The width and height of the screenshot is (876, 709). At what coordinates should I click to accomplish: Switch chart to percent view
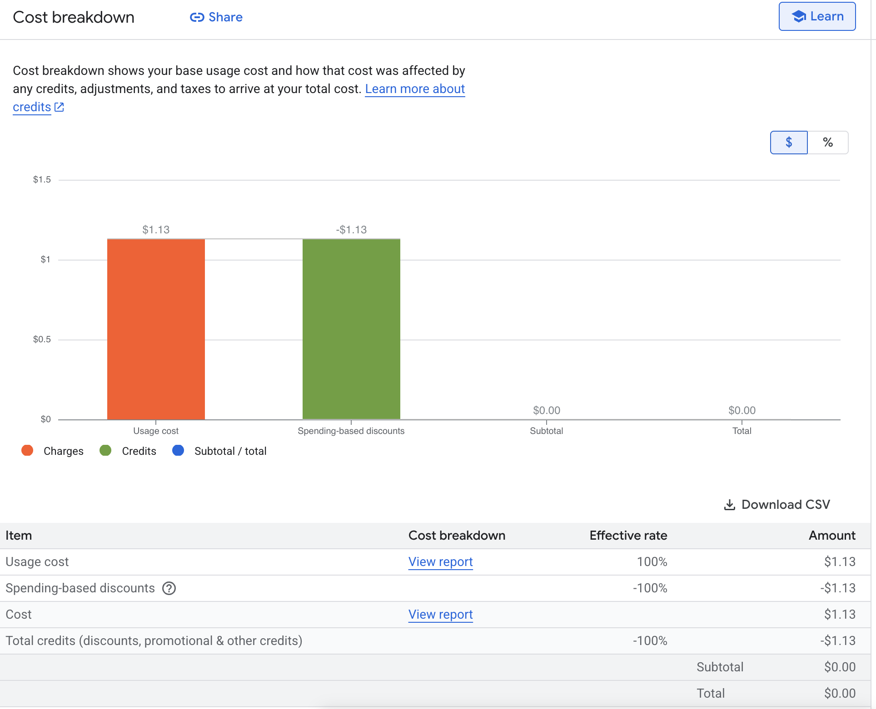point(828,143)
